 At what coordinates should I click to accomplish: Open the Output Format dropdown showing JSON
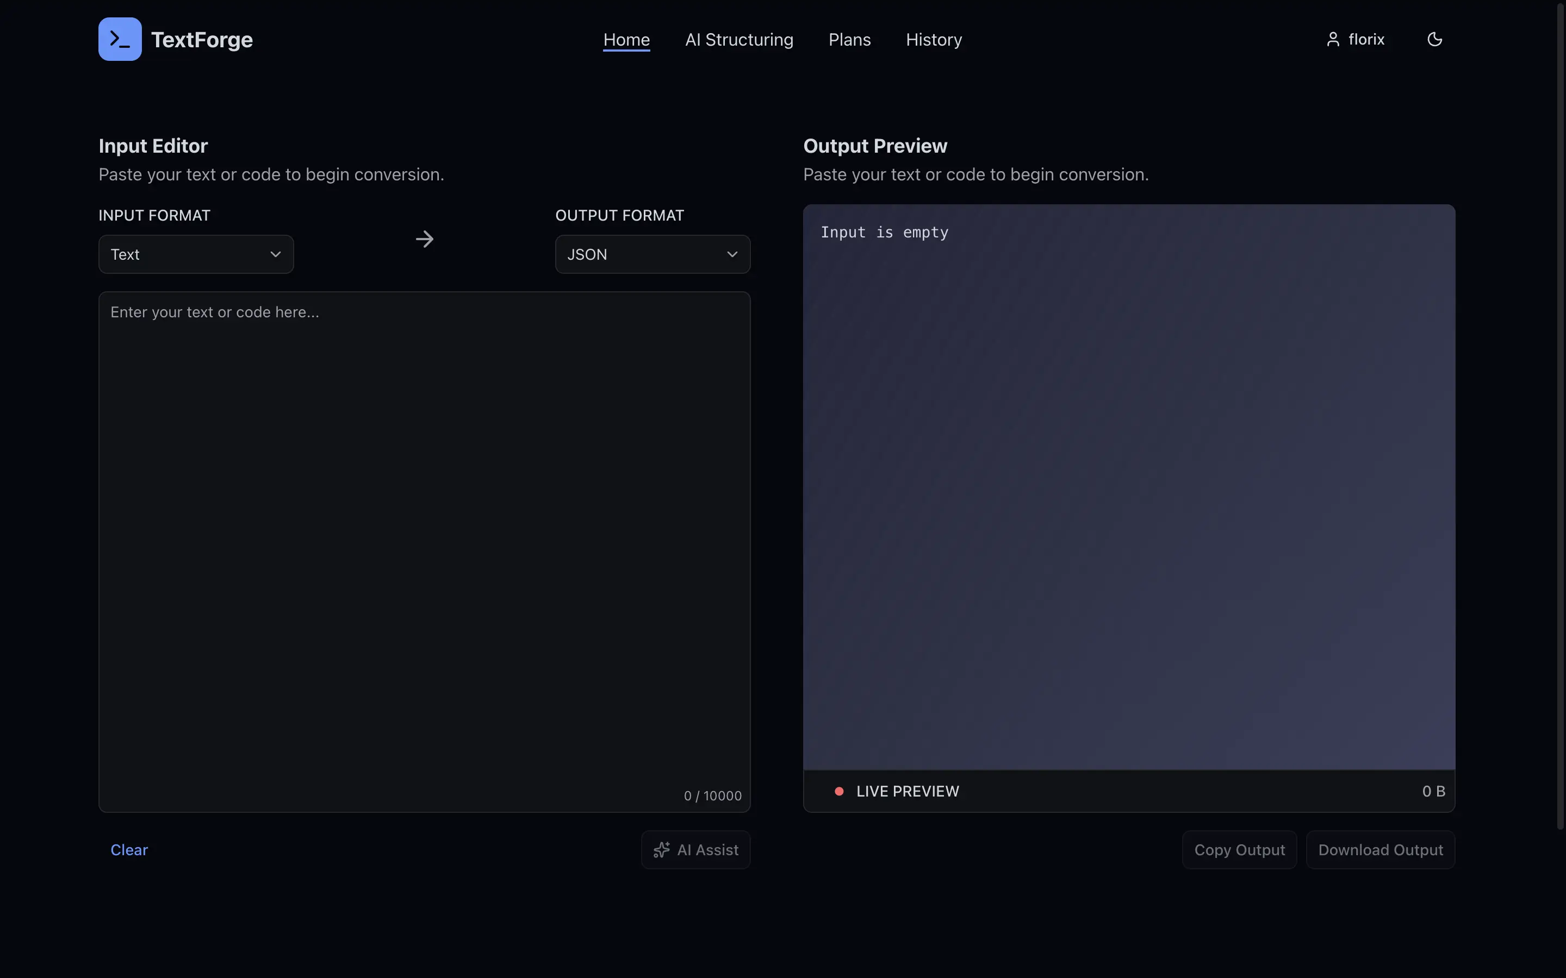pyautogui.click(x=652, y=254)
